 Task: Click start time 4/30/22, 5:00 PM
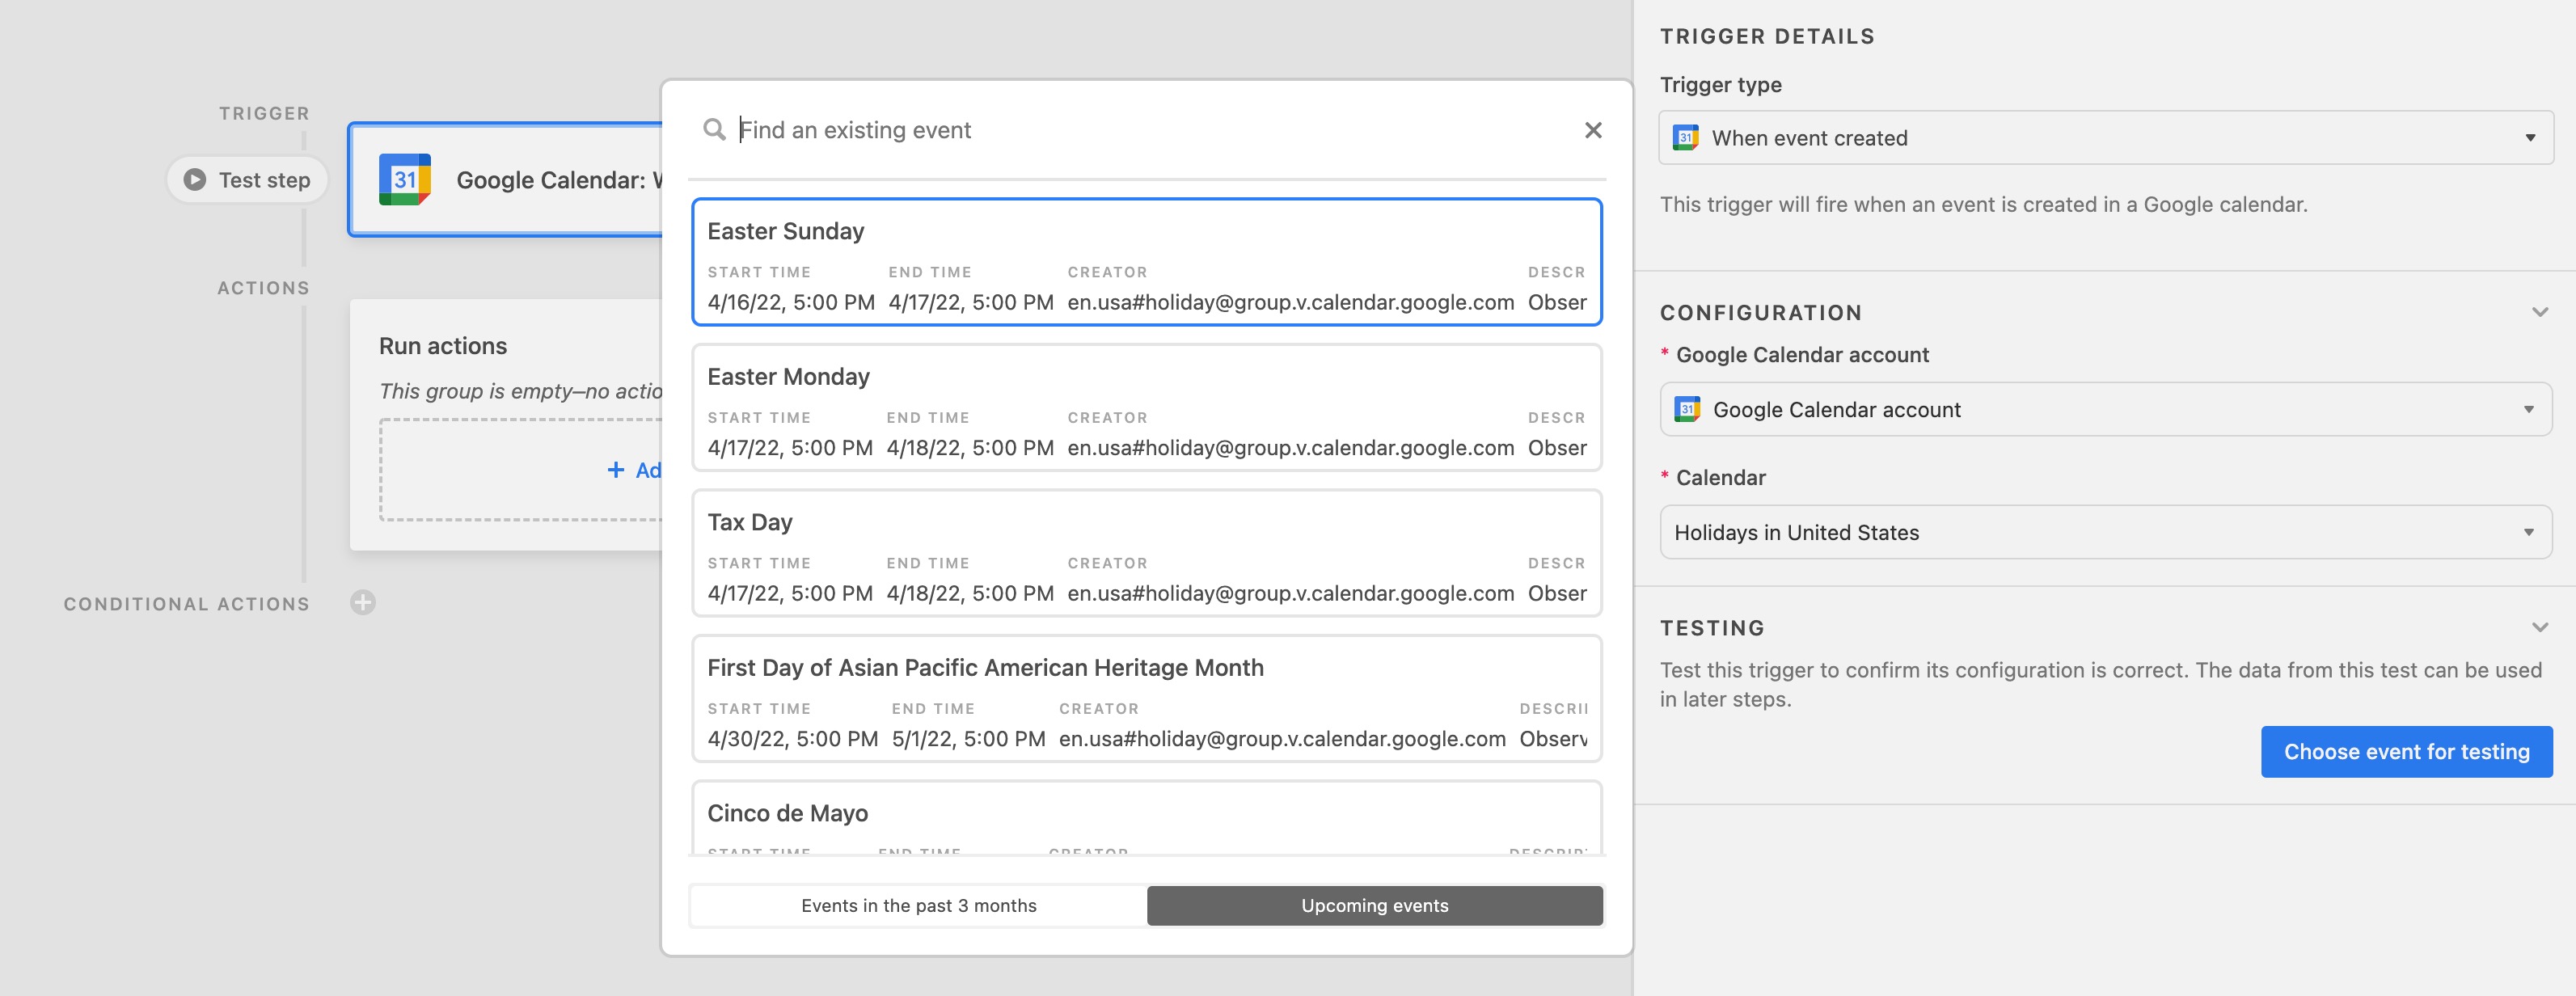pyautogui.click(x=792, y=739)
